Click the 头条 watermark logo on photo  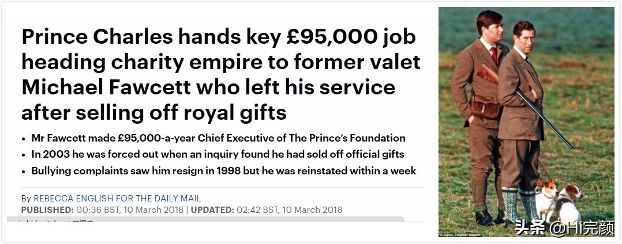pyautogui.click(x=530, y=228)
